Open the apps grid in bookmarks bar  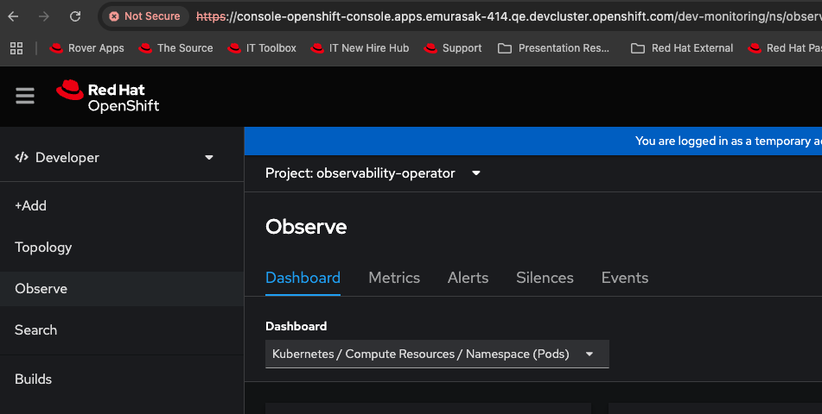point(16,48)
